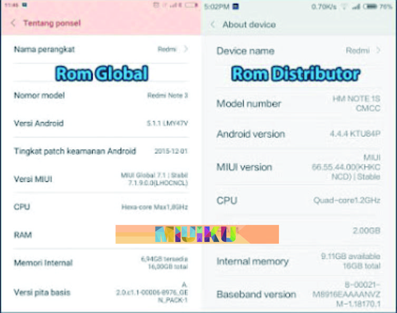Tap value 2.00GB
Viewport: 397px width, 313px height.
pyautogui.click(x=366, y=230)
